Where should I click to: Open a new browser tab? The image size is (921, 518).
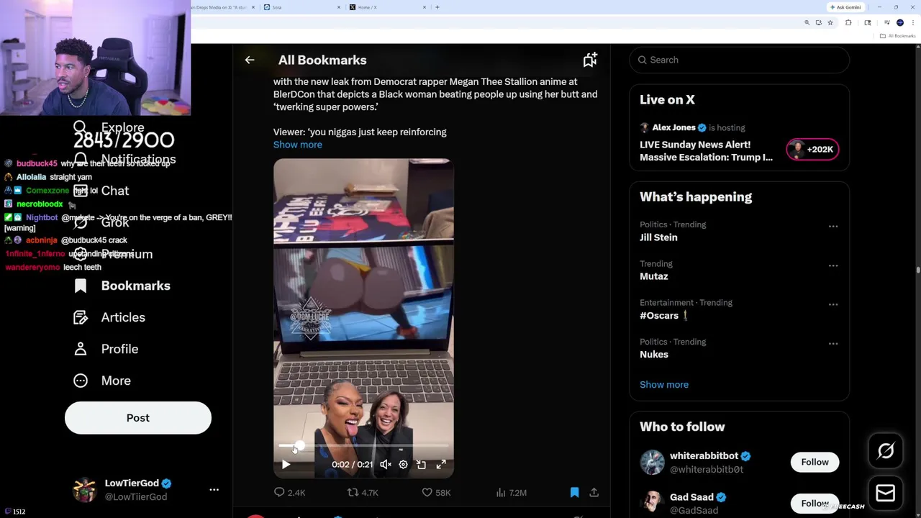(x=437, y=7)
